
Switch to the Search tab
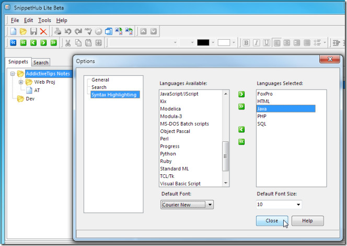click(x=41, y=62)
